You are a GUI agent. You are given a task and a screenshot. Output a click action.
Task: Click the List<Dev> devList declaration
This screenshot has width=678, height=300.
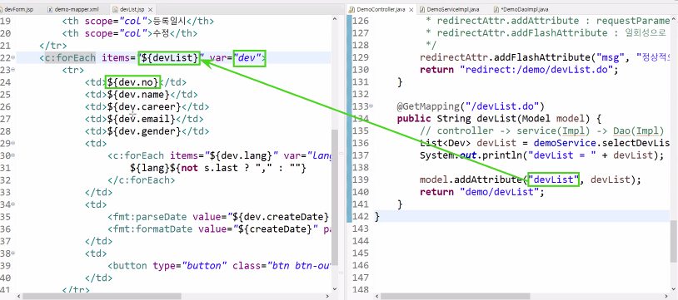tap(545, 143)
